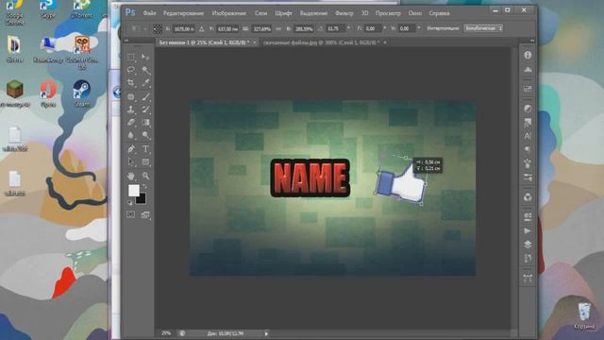Image resolution: width=604 pixels, height=340 pixels.
Task: Open the Adjustments panel icon
Action: [x=528, y=109]
